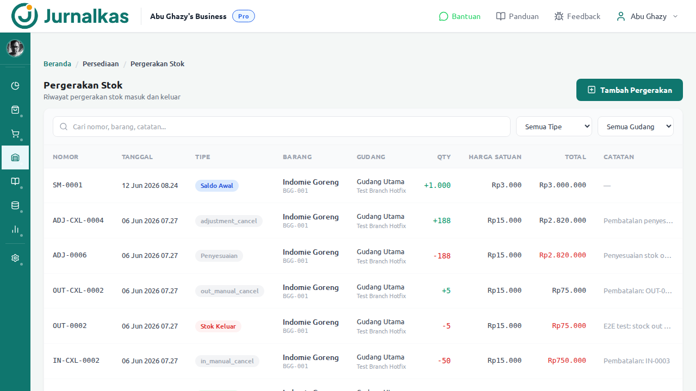Click the HARGA SATUAN column header
696x391 pixels.
tap(495, 157)
